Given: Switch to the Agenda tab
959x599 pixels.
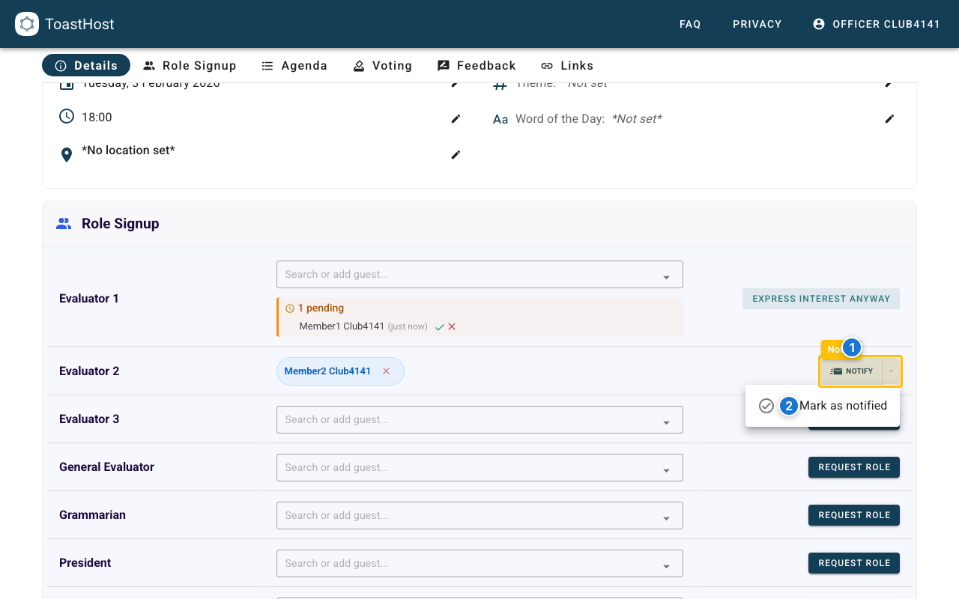Looking at the screenshot, I should (x=294, y=65).
